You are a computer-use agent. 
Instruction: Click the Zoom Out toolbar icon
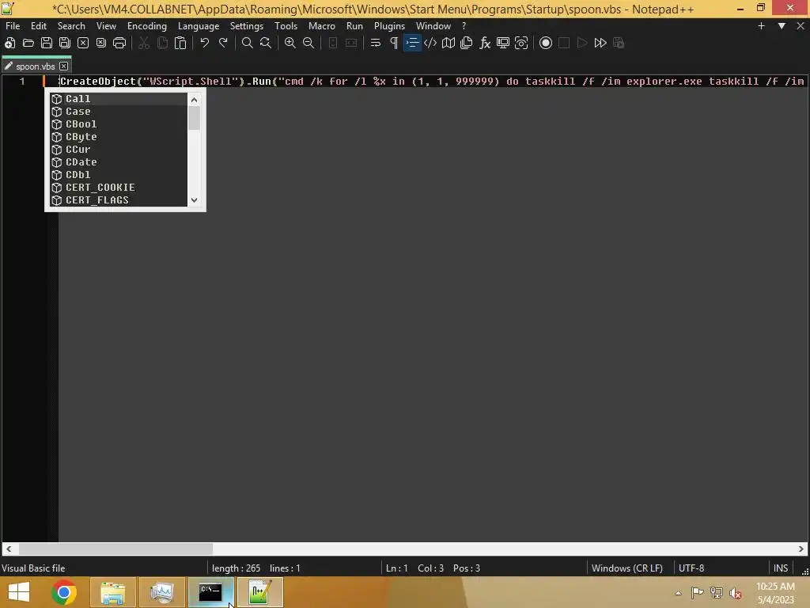308,43
